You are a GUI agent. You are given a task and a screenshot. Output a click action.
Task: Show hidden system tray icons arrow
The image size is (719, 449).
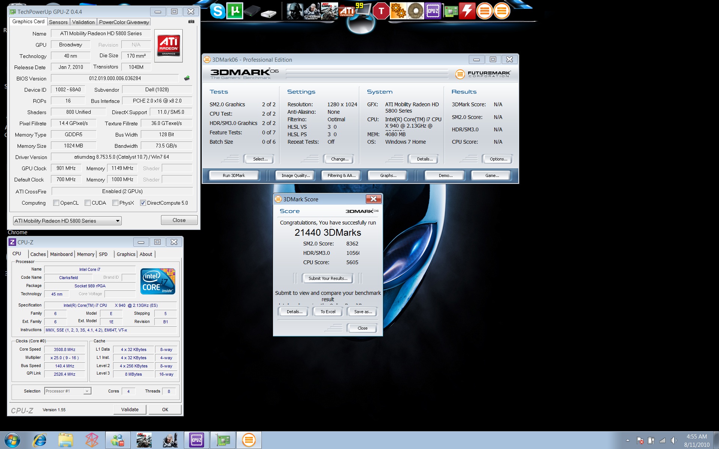[628, 440]
